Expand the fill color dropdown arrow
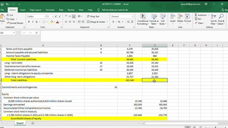228x128 pixels. pyautogui.click(x=54, y=22)
